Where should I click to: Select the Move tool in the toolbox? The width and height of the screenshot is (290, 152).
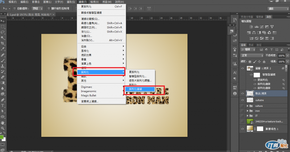[x=3, y=21]
